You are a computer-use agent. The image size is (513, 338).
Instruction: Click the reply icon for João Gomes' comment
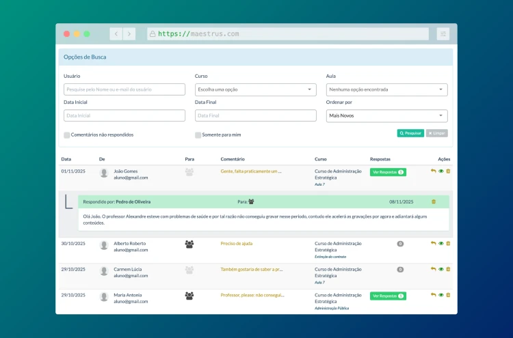[x=433, y=171]
